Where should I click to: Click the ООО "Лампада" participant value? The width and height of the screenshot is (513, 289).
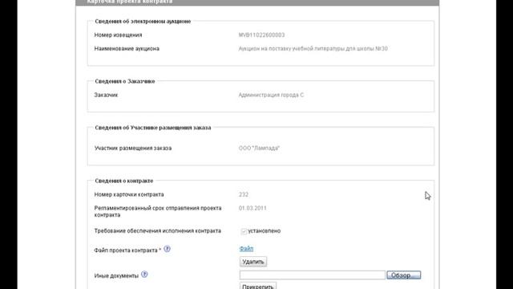(259, 148)
